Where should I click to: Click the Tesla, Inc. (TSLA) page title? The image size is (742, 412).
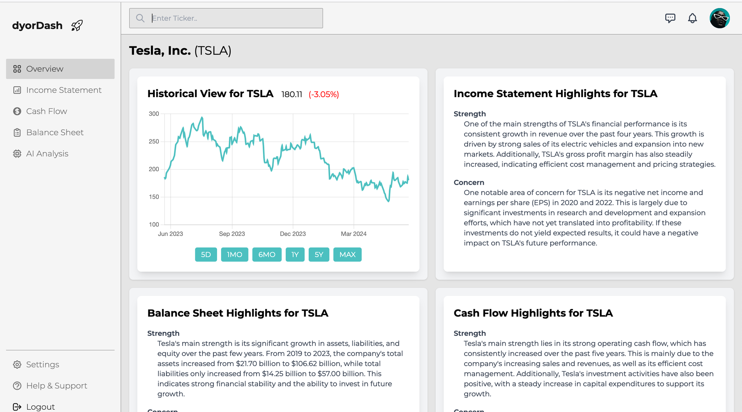[180, 50]
